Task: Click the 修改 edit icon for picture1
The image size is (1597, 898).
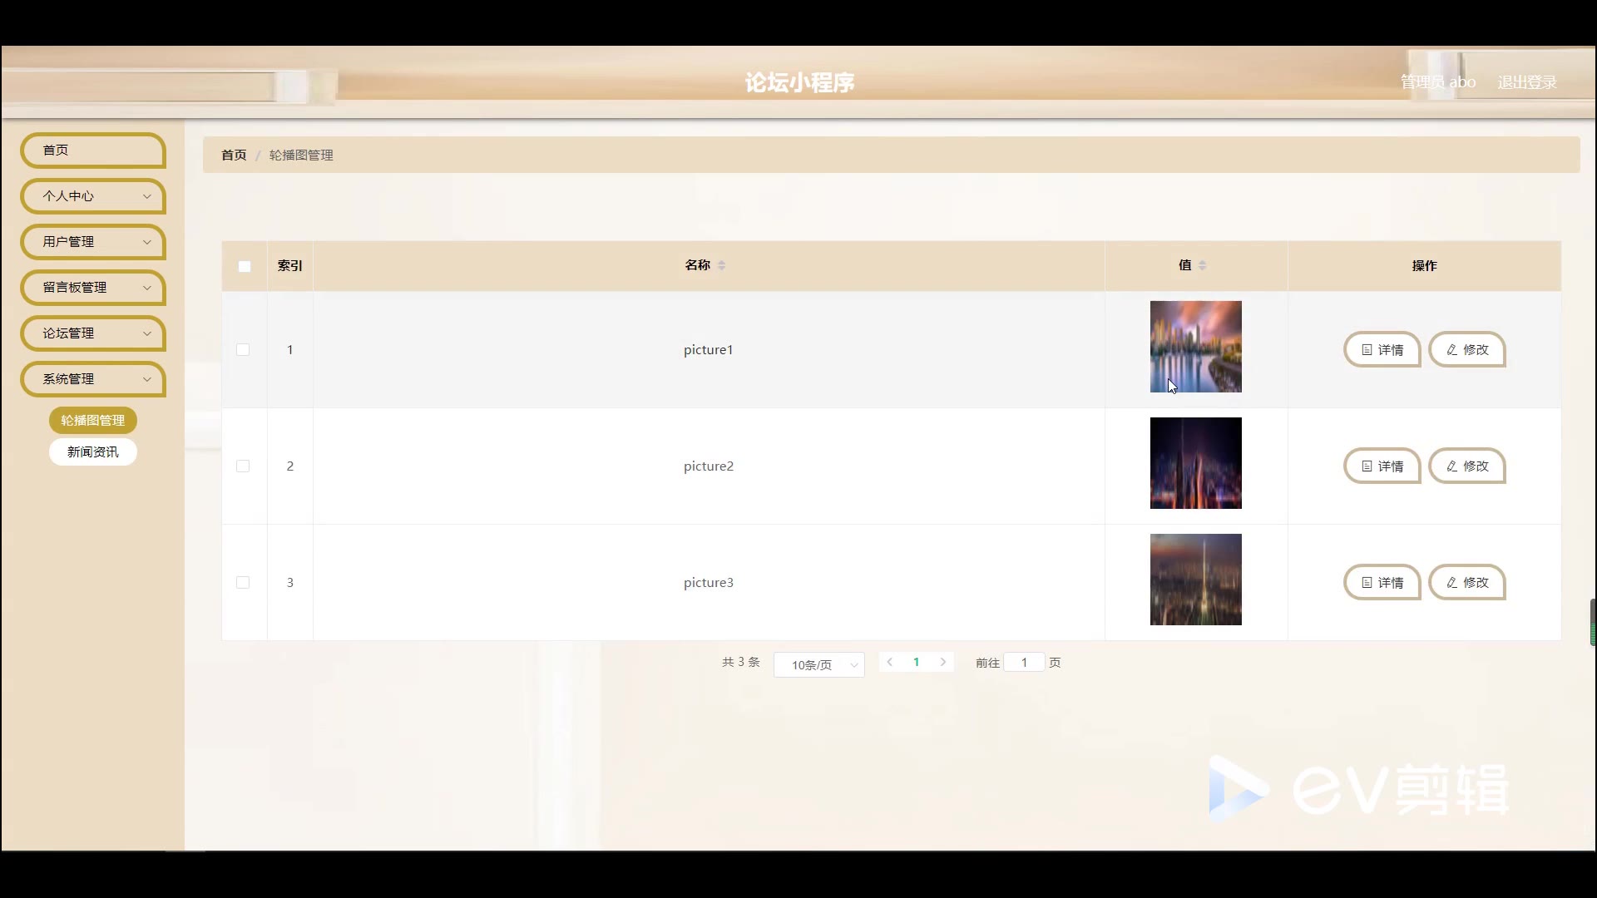Action: pyautogui.click(x=1466, y=350)
